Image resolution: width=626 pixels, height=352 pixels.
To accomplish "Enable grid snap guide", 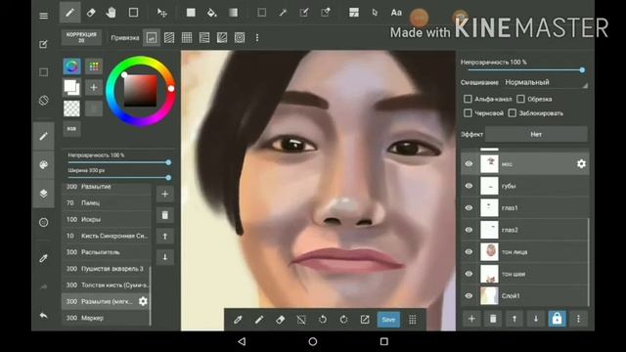I will pos(187,38).
